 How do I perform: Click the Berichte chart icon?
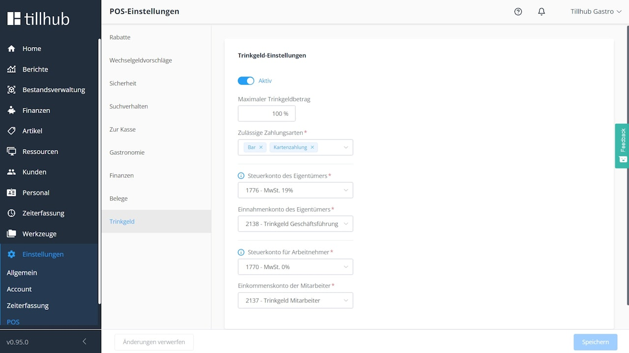click(12, 69)
